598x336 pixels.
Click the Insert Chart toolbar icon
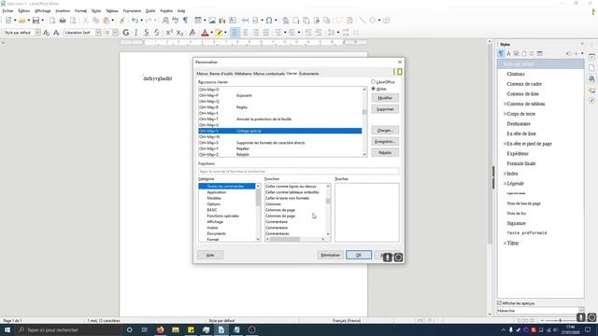(222, 21)
